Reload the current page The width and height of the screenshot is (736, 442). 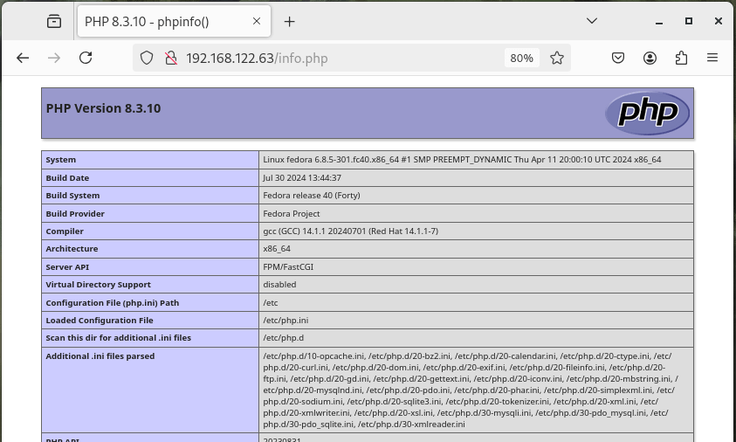click(x=86, y=58)
